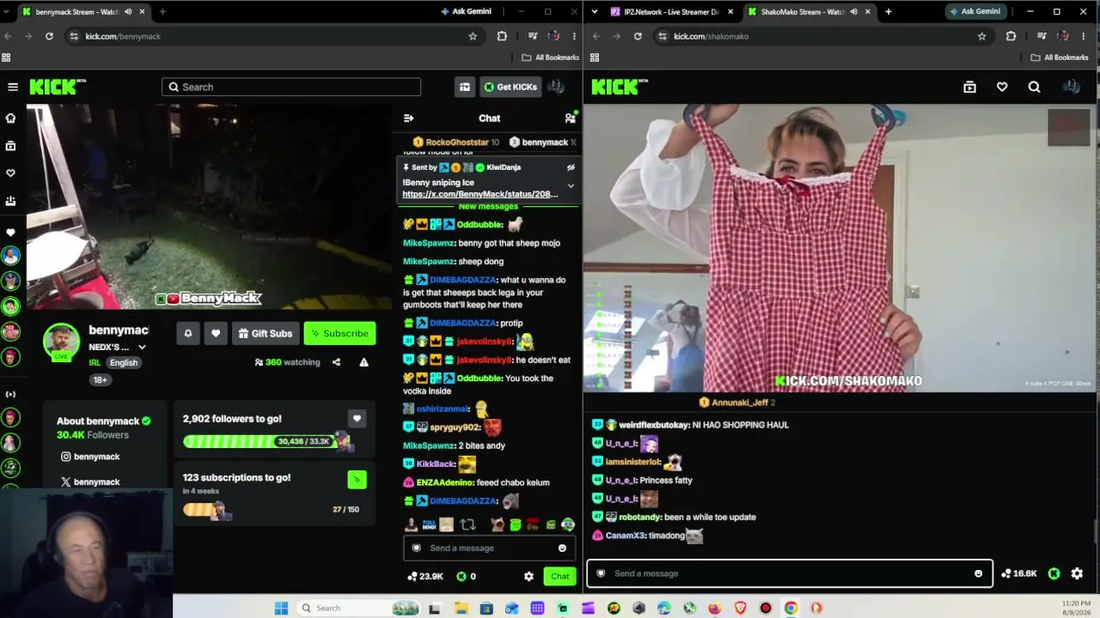Open the Kick sidebar hamburger menu in bennymack window
This screenshot has height=618, width=1100.
13,87
